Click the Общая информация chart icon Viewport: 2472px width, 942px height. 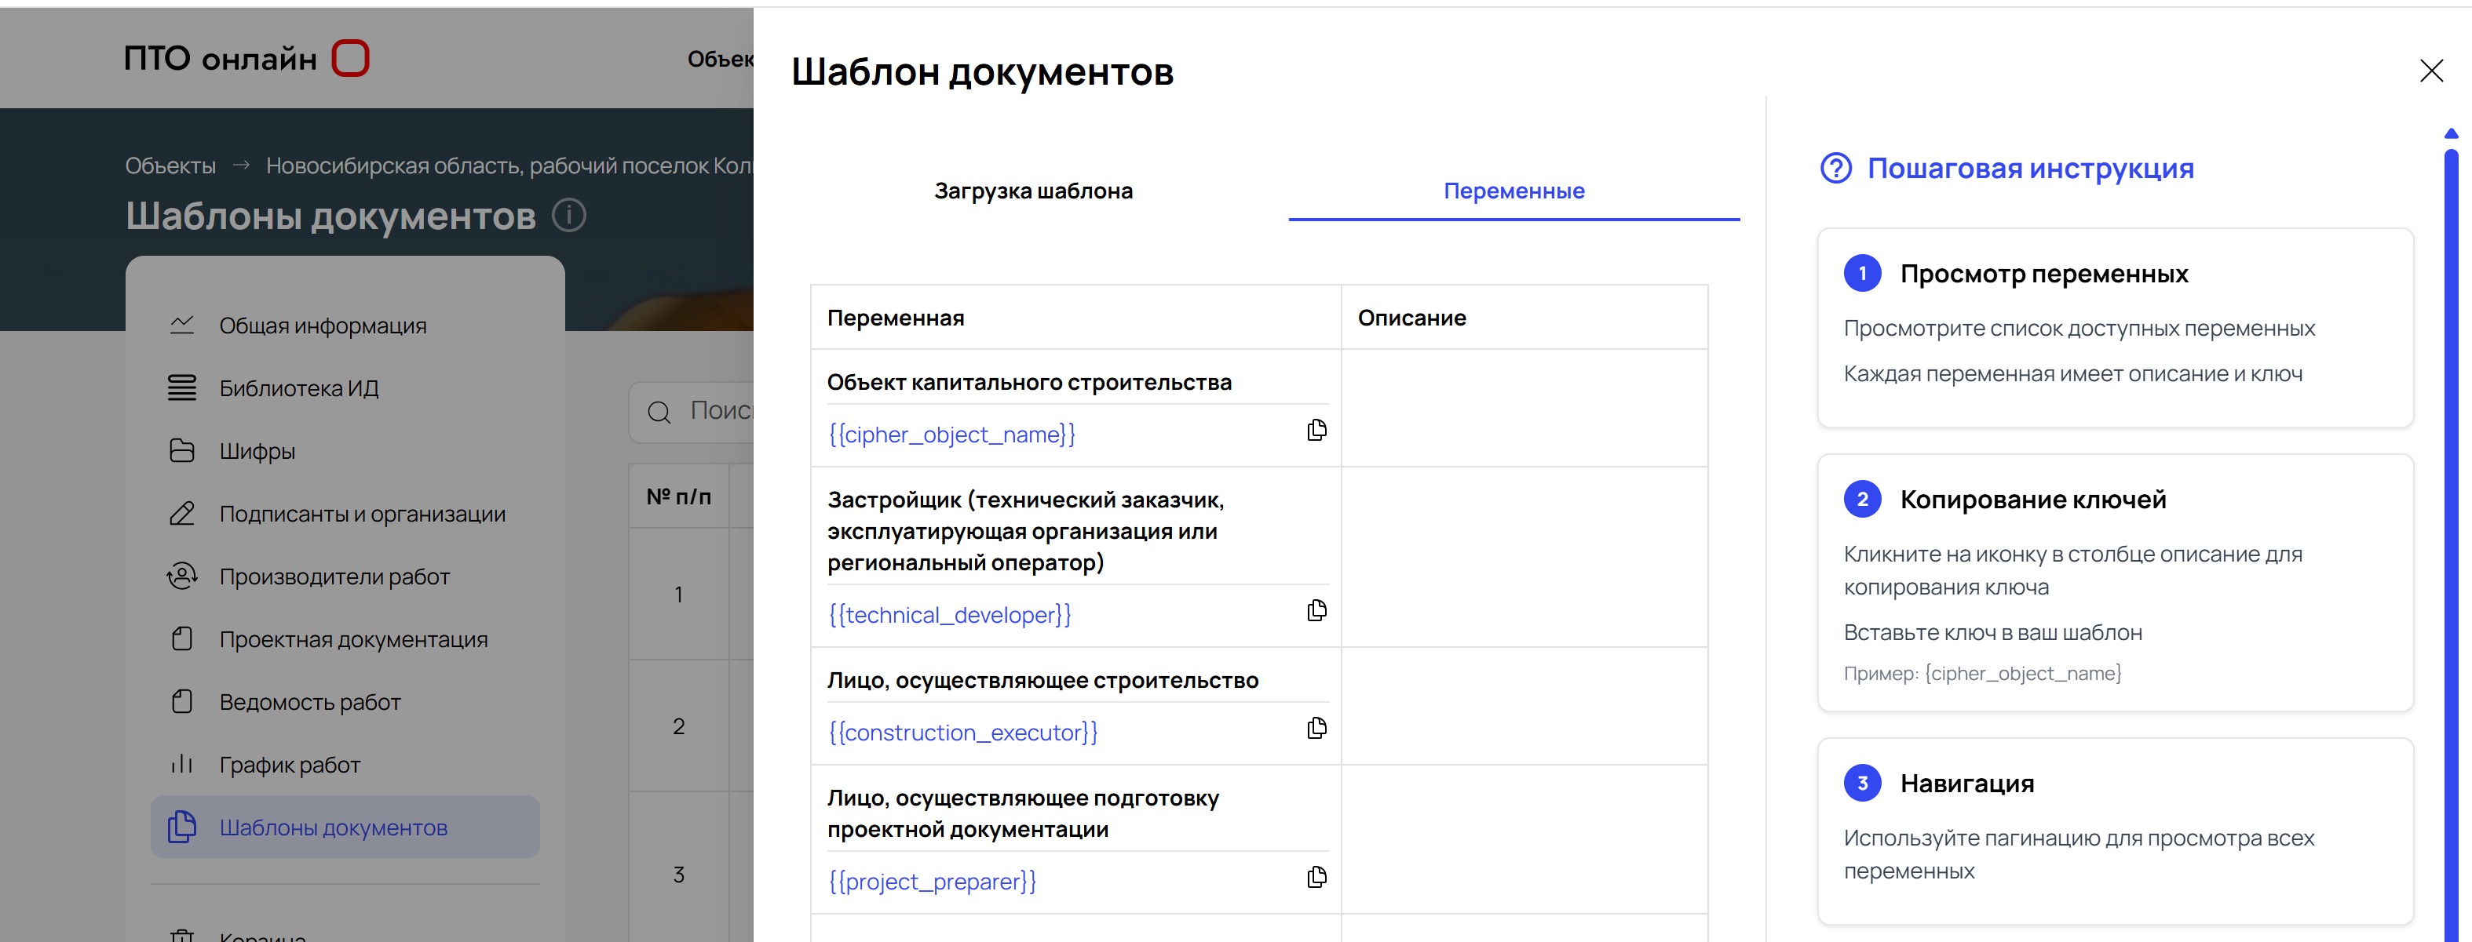[x=182, y=326]
